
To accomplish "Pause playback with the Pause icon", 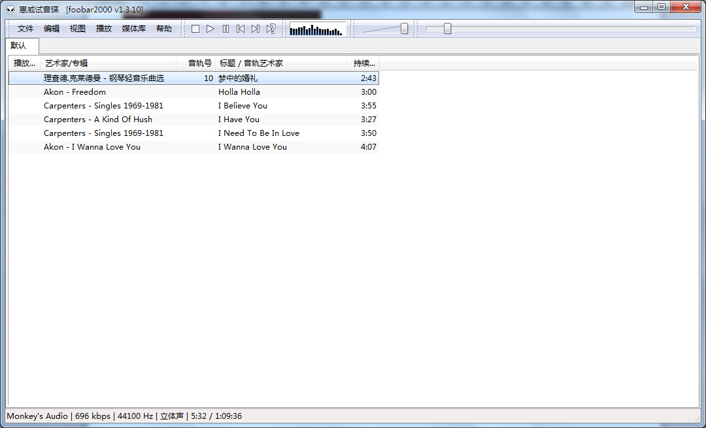I will click(x=226, y=29).
